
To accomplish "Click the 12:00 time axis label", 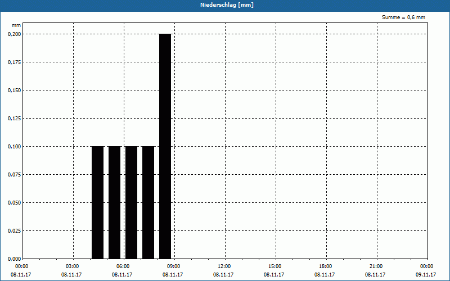I will click(x=224, y=266).
